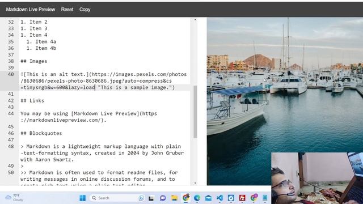Open File Explorer from taskbar
This screenshot has height=204, width=363.
[174, 198]
